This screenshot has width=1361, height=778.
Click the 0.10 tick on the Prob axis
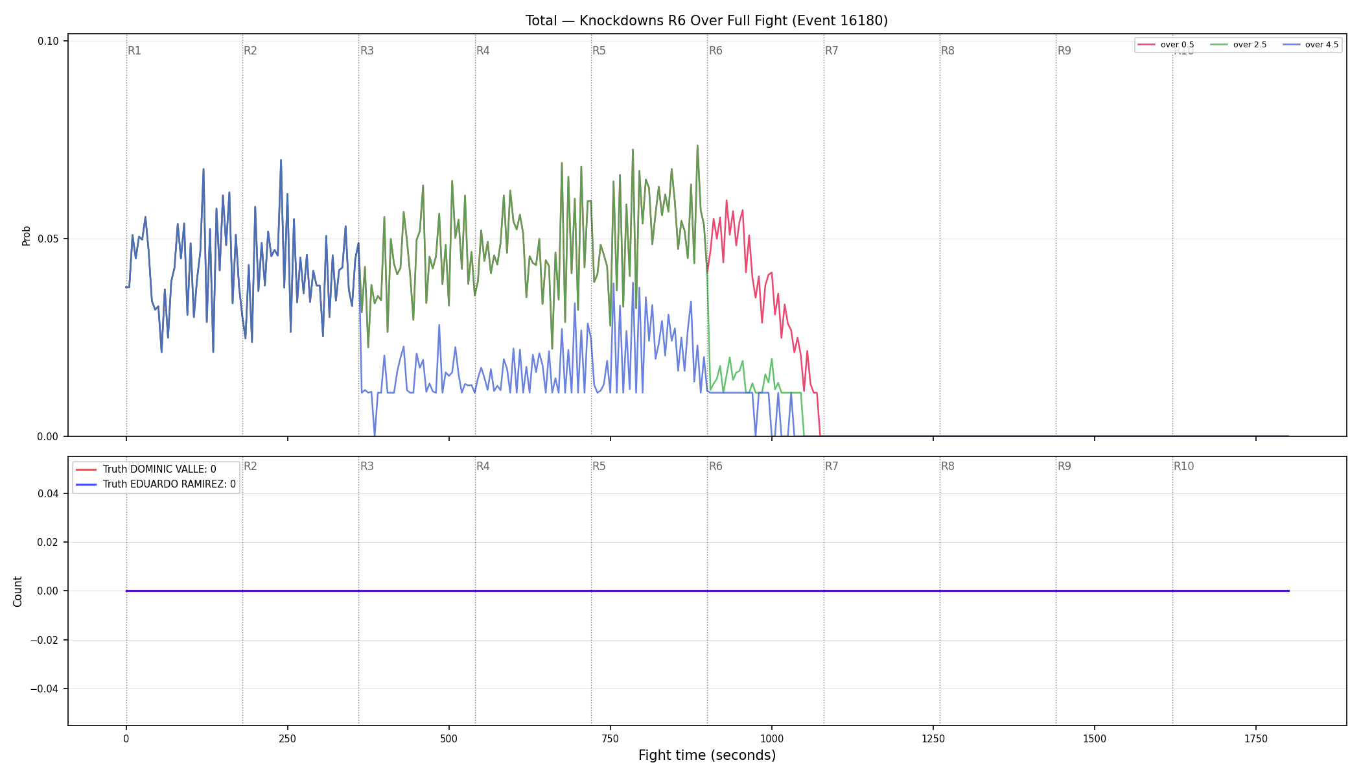(48, 41)
